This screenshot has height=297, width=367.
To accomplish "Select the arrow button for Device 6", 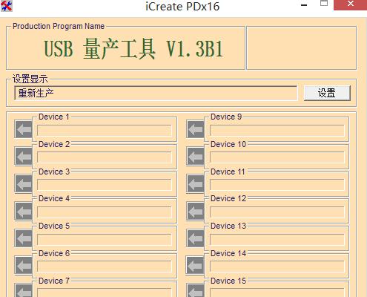I will [x=24, y=265].
